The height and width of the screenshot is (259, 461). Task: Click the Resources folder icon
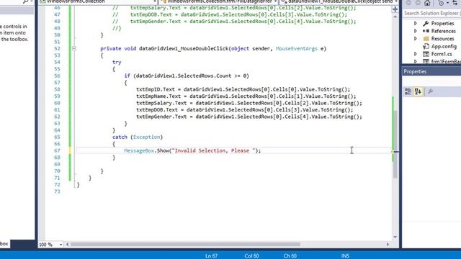(x=426, y=38)
